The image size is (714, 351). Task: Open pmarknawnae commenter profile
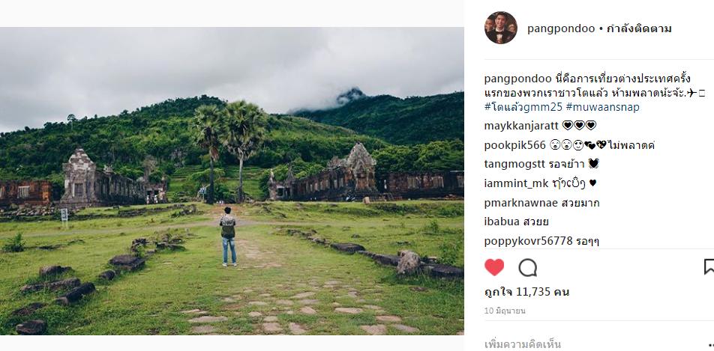[x=521, y=203]
